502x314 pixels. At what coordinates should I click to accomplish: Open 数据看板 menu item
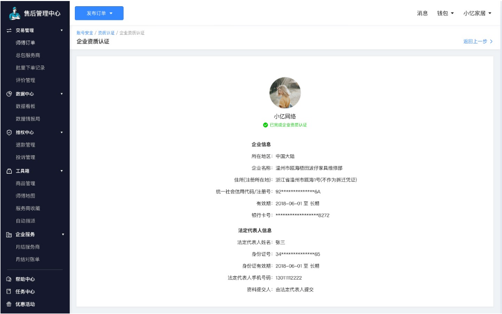25,107
